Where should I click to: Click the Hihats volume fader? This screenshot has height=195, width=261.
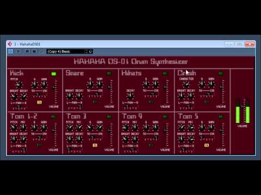165,87
